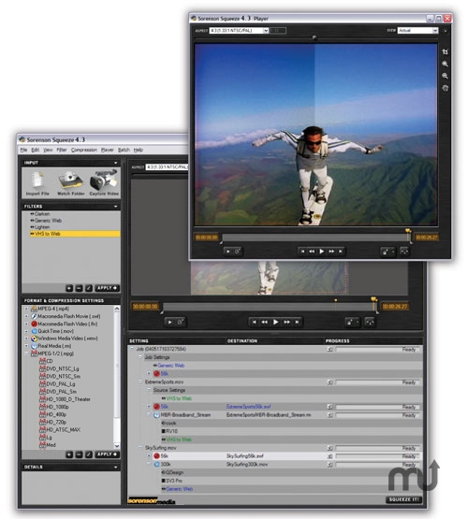Open the Filter menu
Image resolution: width=468 pixels, height=519 pixels.
62,150
